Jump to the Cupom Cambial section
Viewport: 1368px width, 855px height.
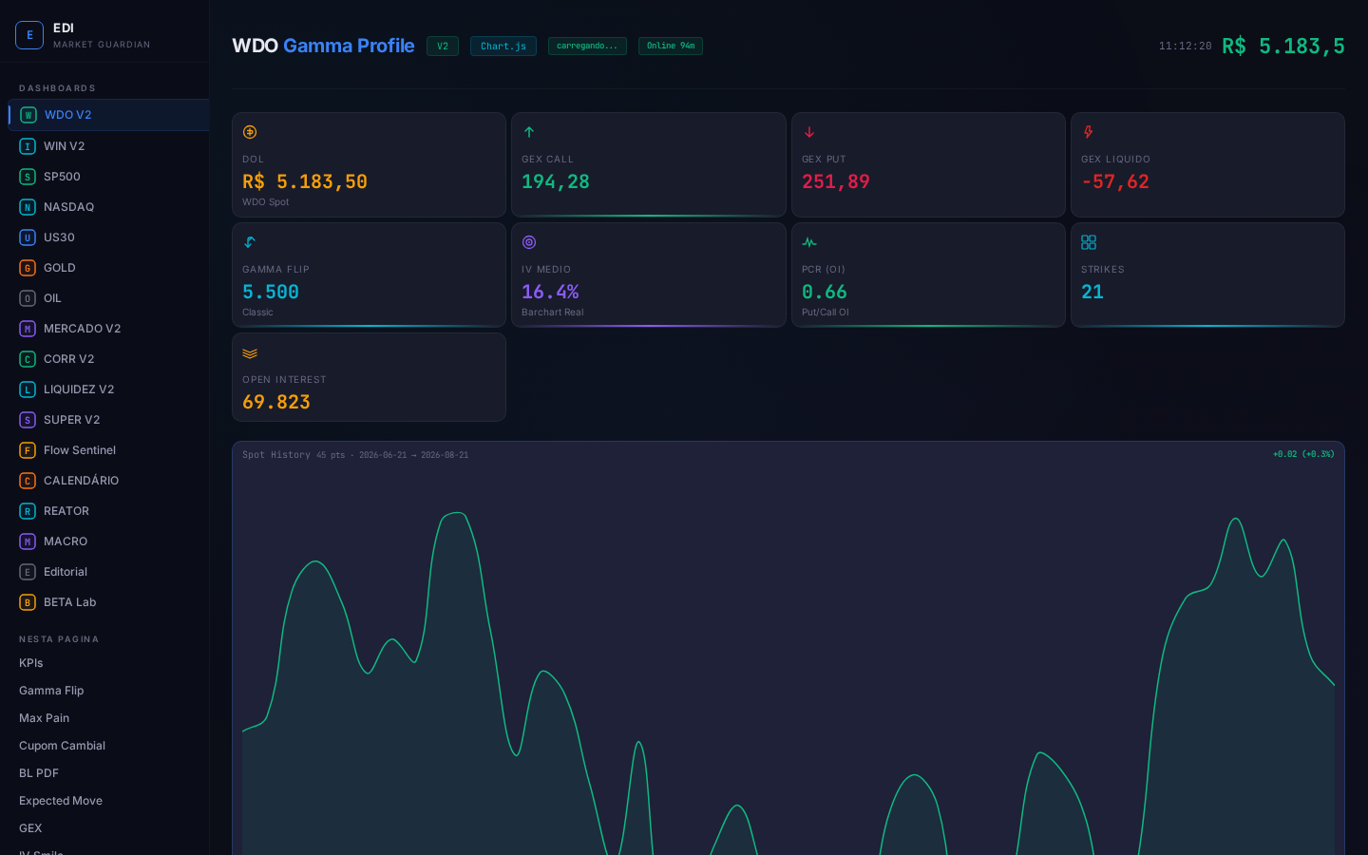pyautogui.click(x=62, y=746)
